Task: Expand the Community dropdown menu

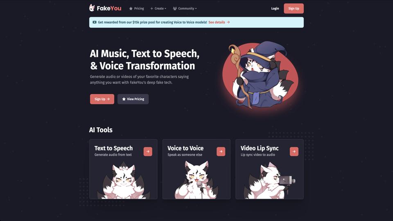Action: pyautogui.click(x=185, y=9)
